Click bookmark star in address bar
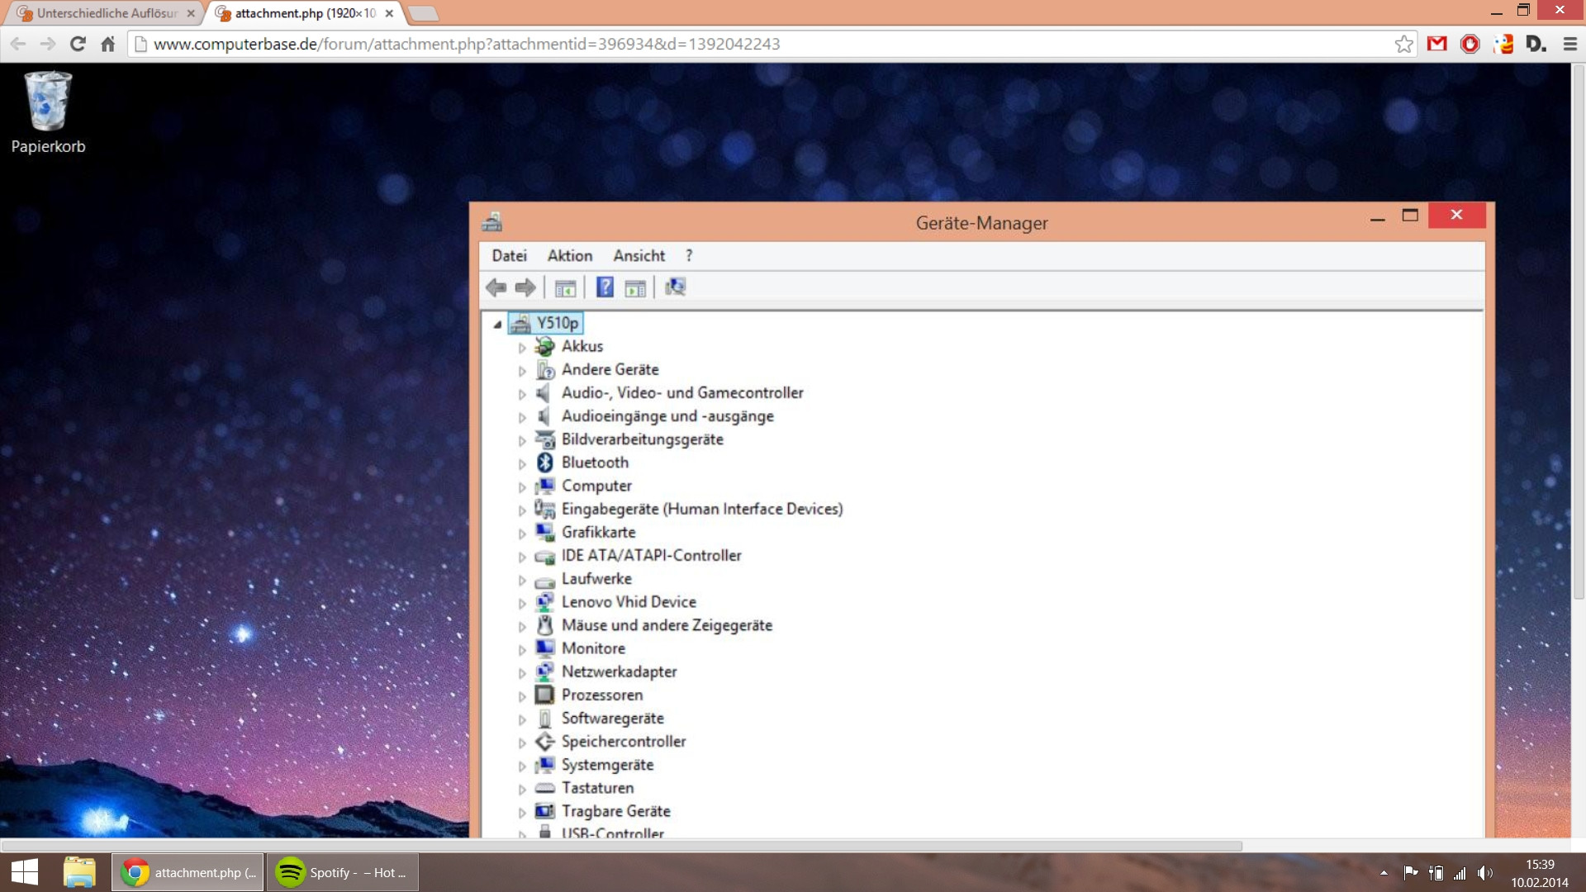This screenshot has height=892, width=1586. [1403, 44]
